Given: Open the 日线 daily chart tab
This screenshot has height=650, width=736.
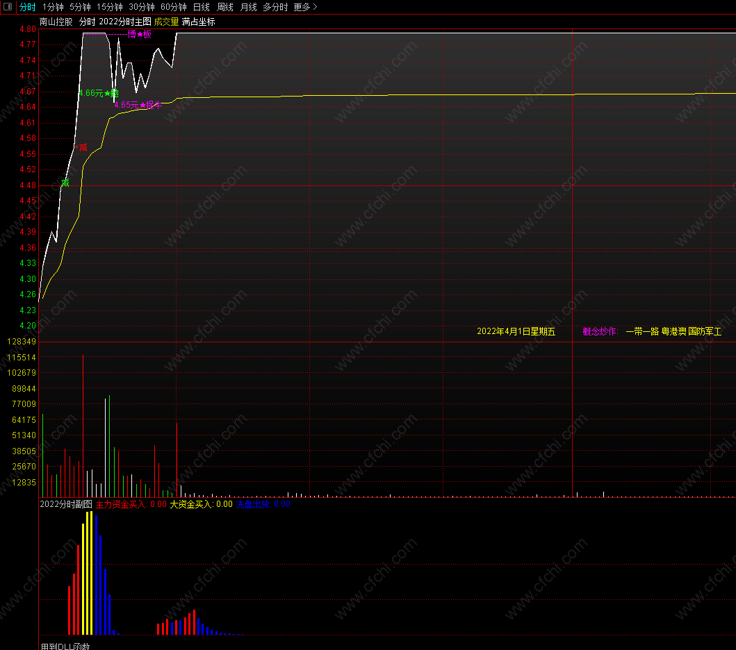Looking at the screenshot, I should coord(202,7).
